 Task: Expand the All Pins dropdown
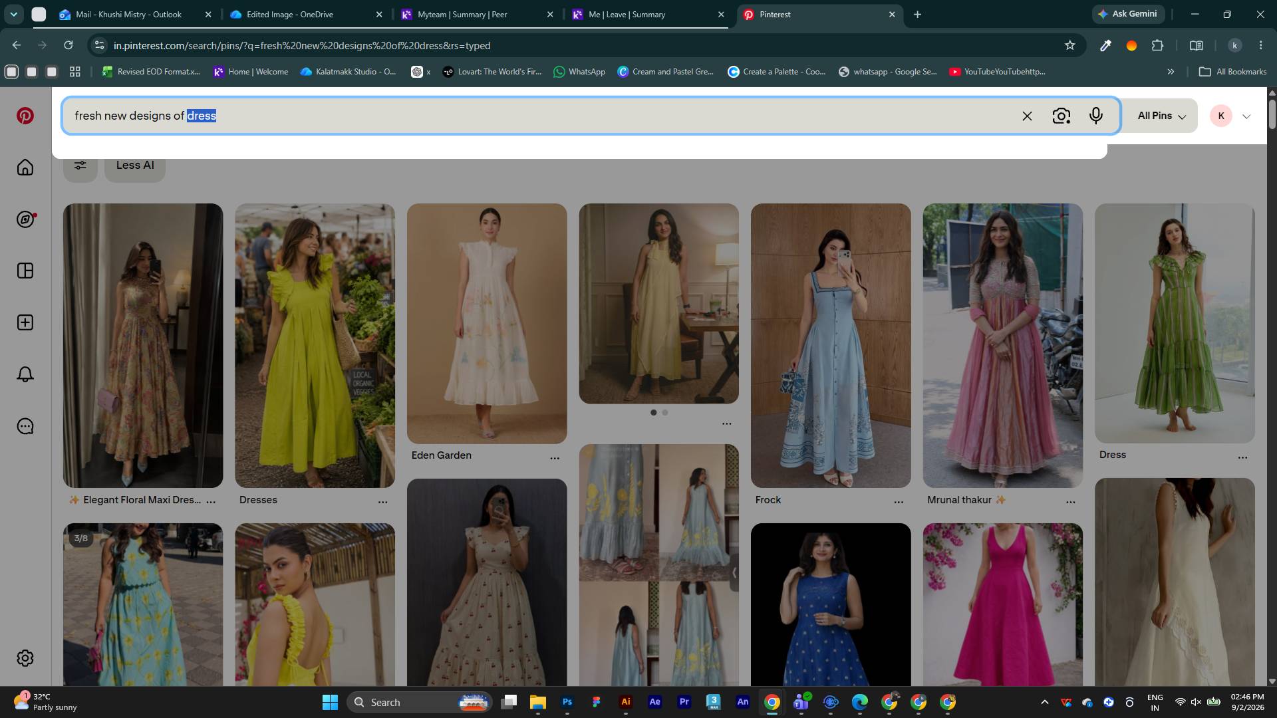tap(1161, 116)
